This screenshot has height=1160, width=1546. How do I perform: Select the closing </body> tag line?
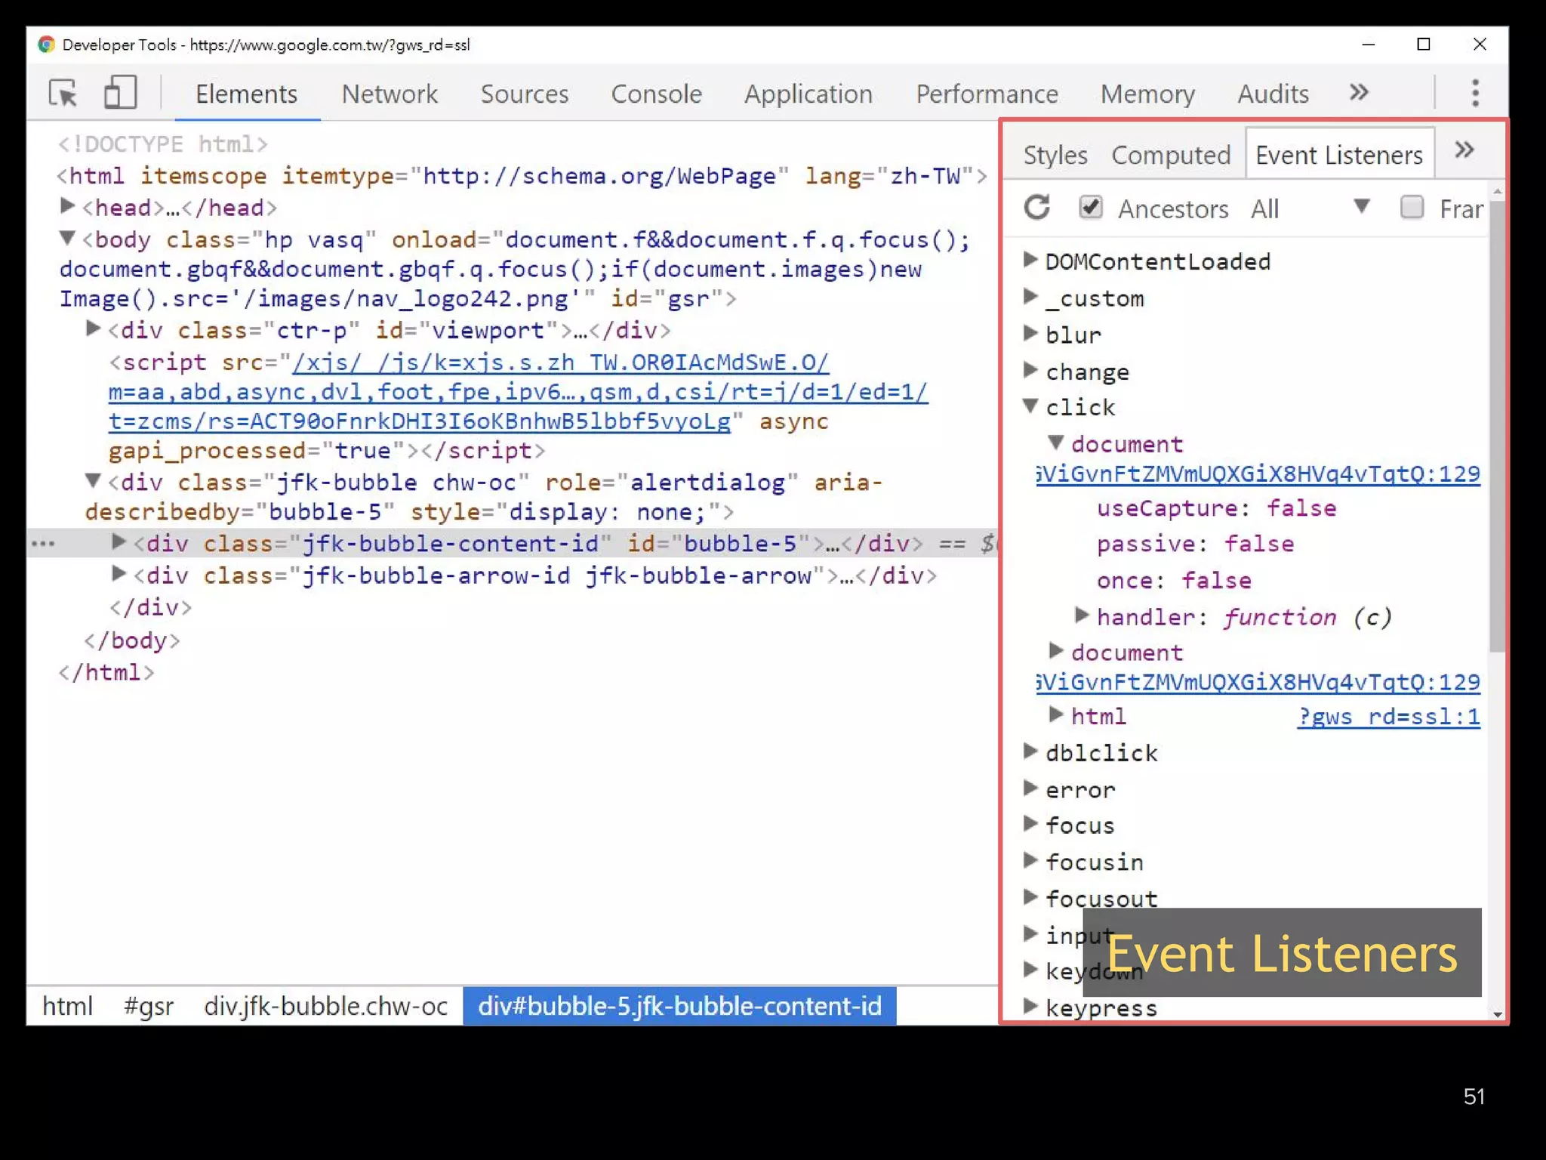[132, 640]
